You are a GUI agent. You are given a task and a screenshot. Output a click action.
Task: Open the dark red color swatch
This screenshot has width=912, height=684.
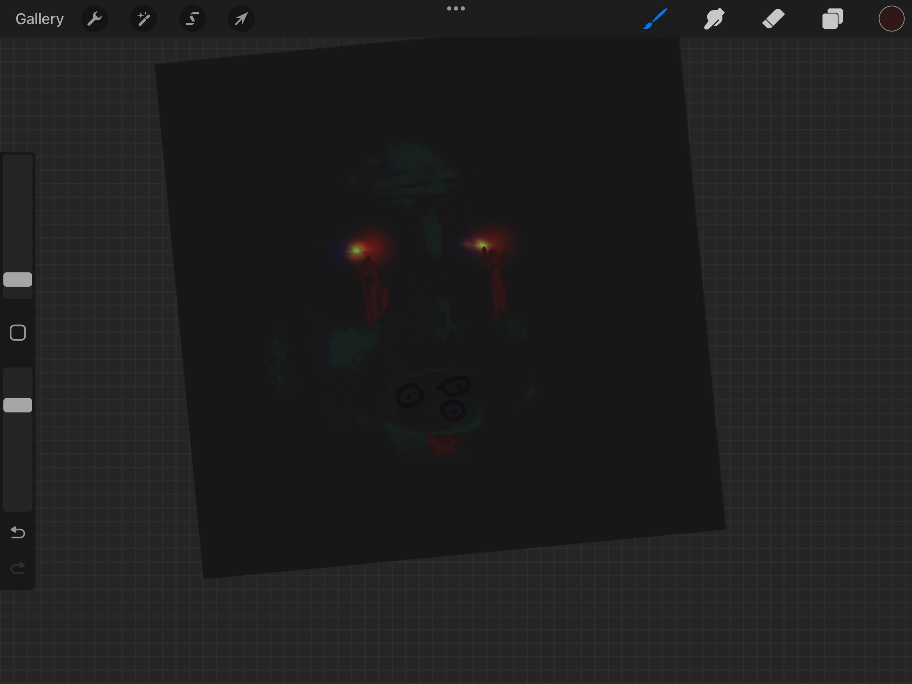(891, 19)
